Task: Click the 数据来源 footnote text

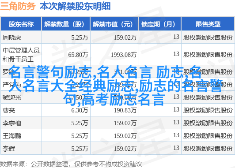Action: click(12, 164)
